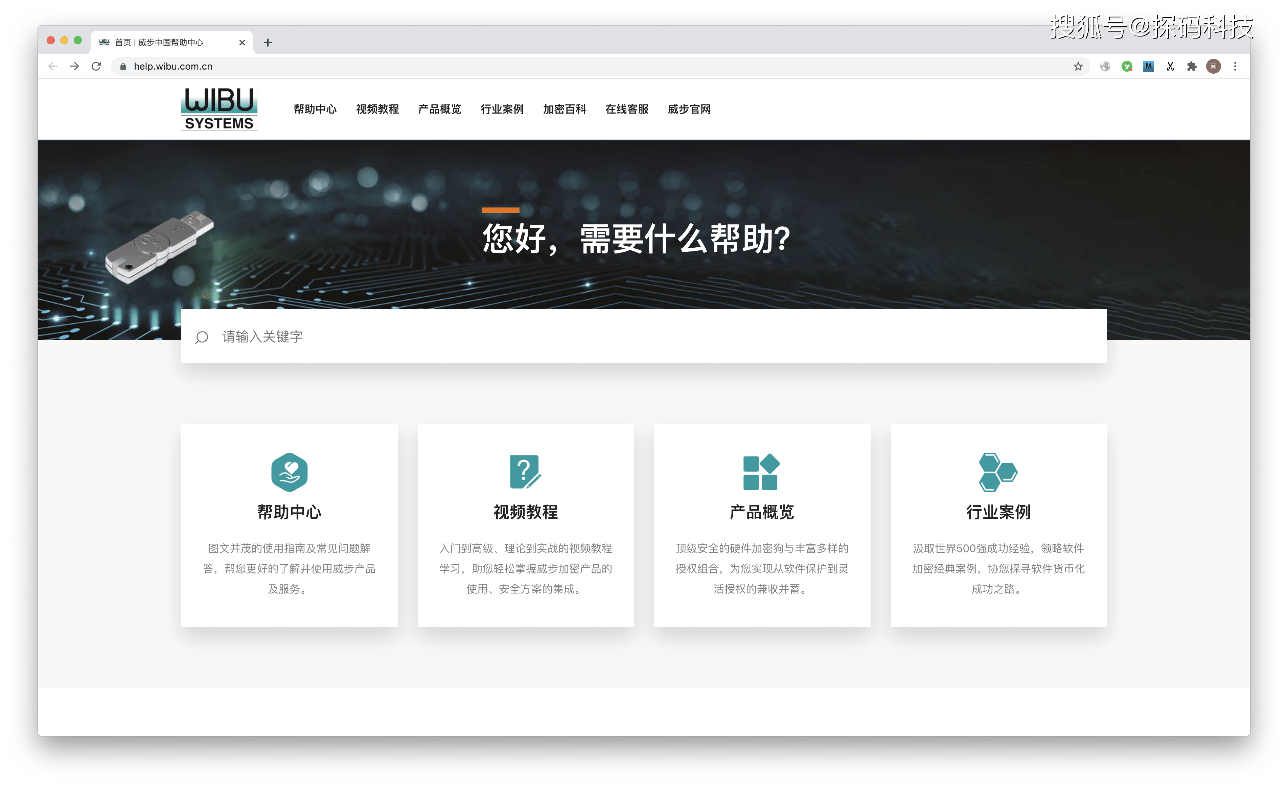The width and height of the screenshot is (1288, 786).
Task: Click the green circle extension icon
Action: coord(1127,66)
